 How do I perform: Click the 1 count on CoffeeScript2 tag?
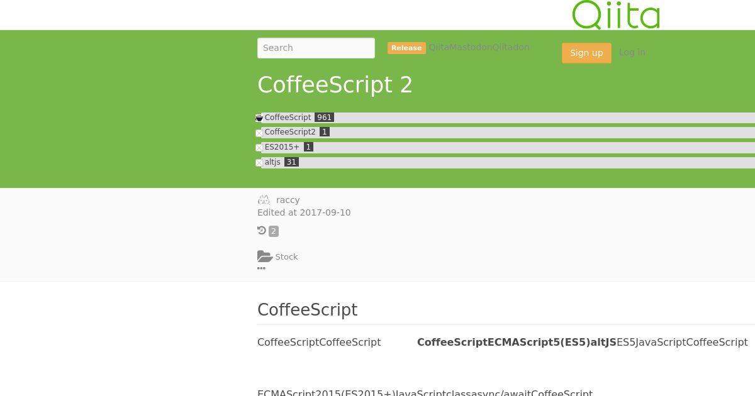325,132
